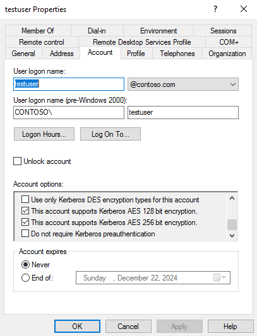Viewport: 257px width, 336px height.
Task: Uncheck Kerberos AES 256 bit encryption
Action: [25, 222]
